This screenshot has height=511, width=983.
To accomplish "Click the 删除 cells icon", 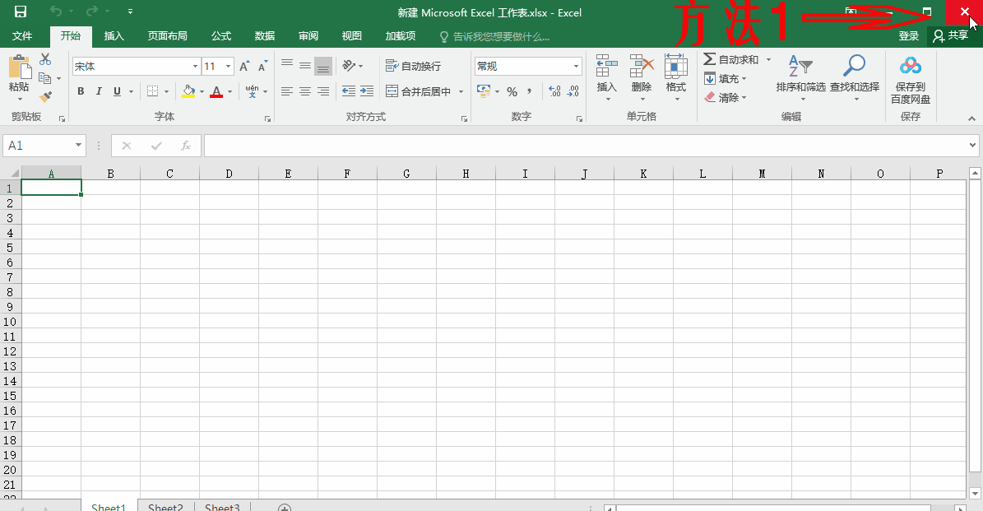I will click(642, 66).
